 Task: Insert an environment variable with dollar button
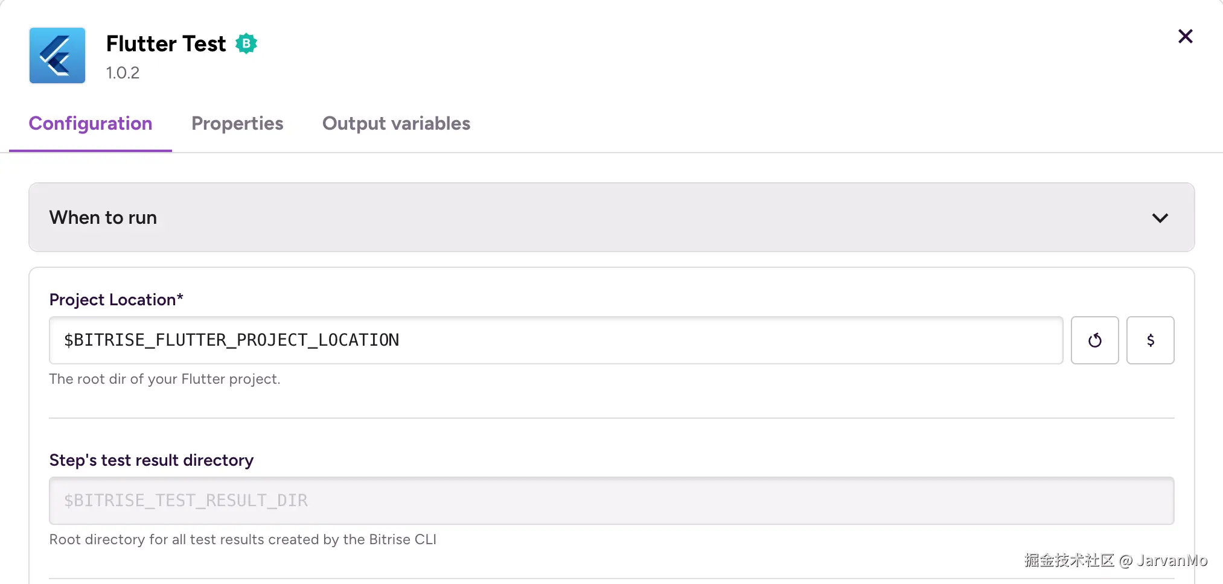[1150, 340]
